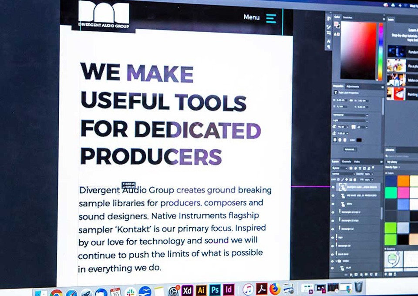Open Adobe InDesign from the dock

(229, 289)
